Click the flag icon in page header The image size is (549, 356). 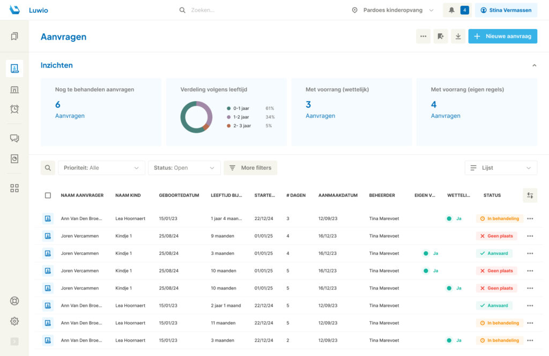[441, 36]
